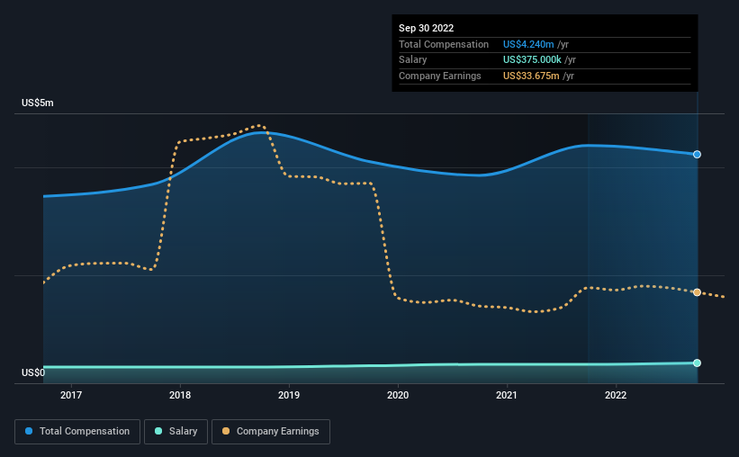Click the teal dot in Salary legend
The height and width of the screenshot is (457, 739).
pyautogui.click(x=158, y=431)
